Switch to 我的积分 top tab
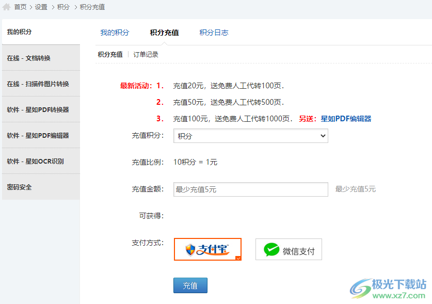 115,33
